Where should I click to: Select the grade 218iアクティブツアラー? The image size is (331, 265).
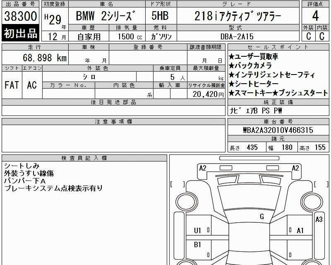(x=237, y=16)
